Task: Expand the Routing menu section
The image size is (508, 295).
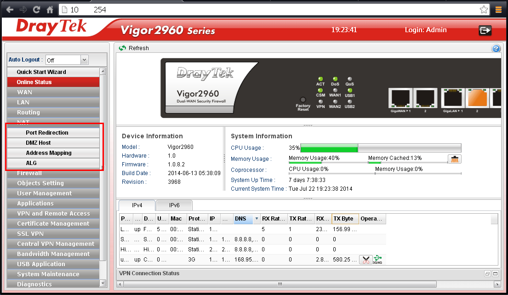Action: click(53, 113)
